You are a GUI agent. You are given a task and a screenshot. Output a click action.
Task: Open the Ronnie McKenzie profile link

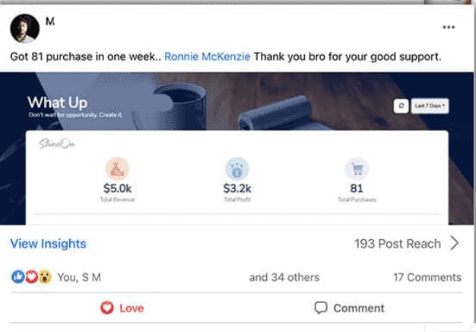point(207,57)
